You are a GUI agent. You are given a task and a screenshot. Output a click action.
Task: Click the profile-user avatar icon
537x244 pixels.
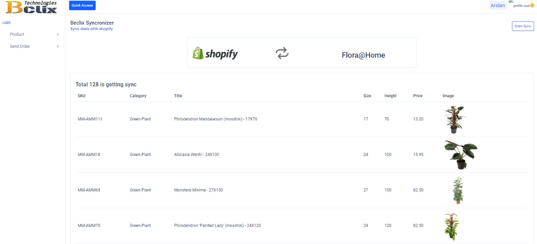523,5
